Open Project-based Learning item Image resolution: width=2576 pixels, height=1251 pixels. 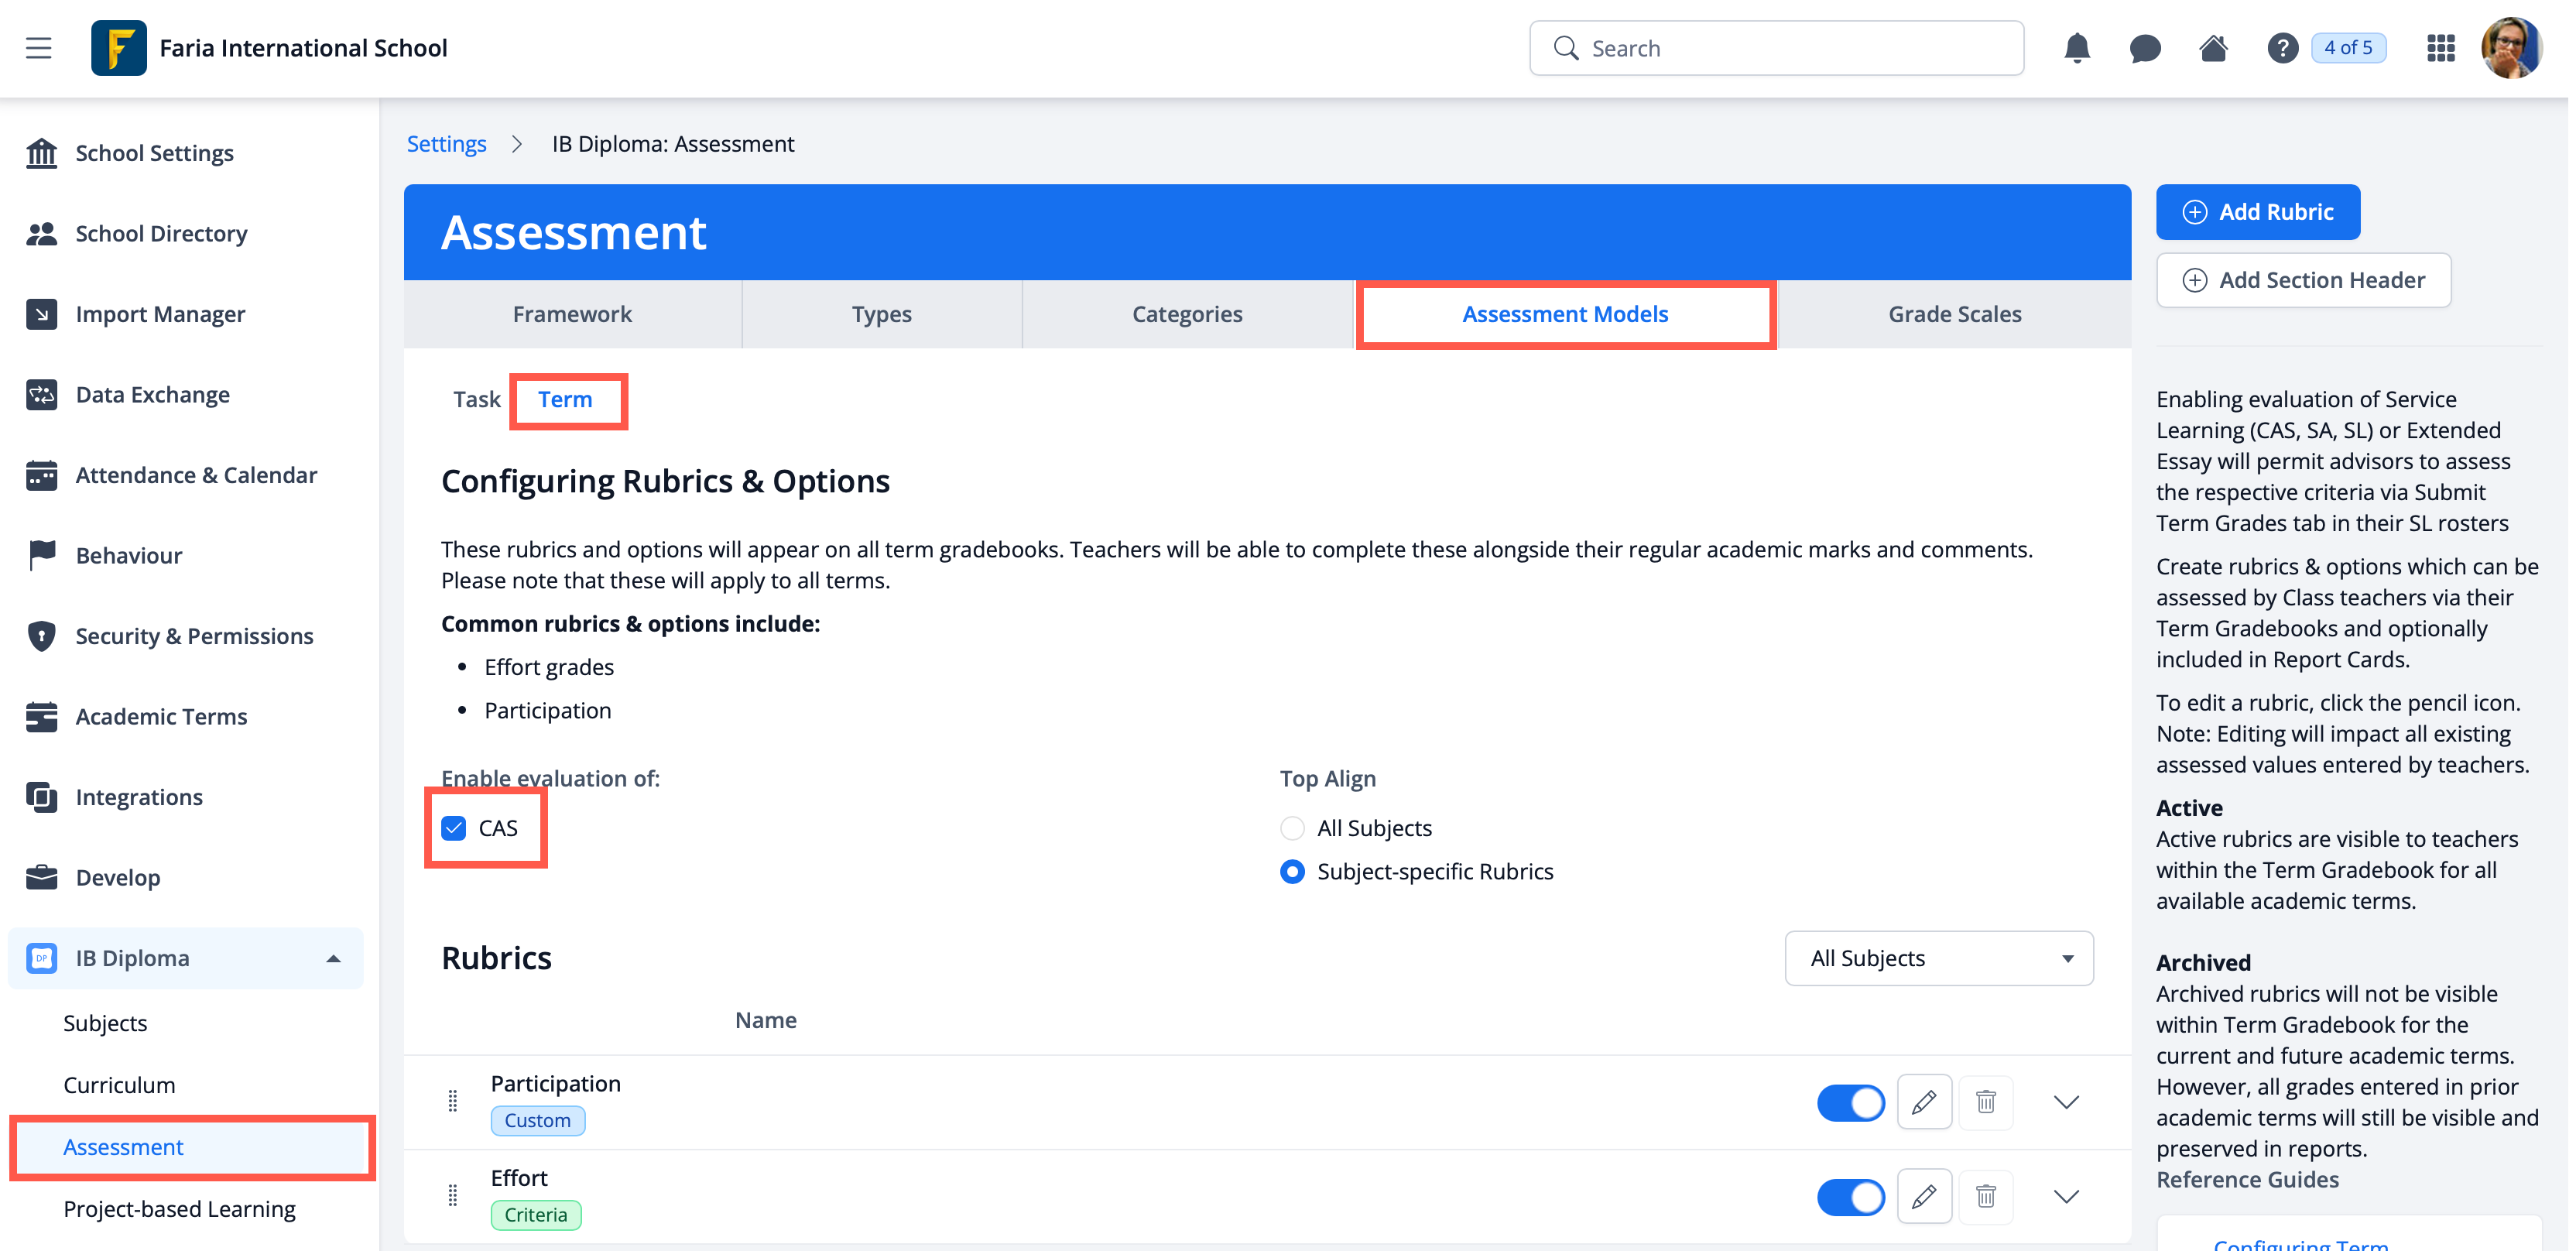click(179, 1209)
